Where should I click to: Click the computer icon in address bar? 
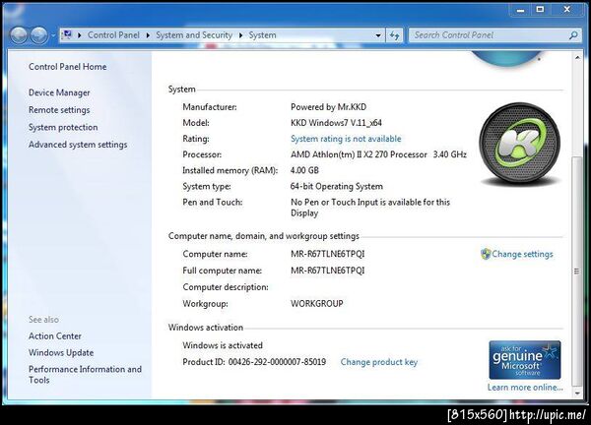(x=67, y=35)
